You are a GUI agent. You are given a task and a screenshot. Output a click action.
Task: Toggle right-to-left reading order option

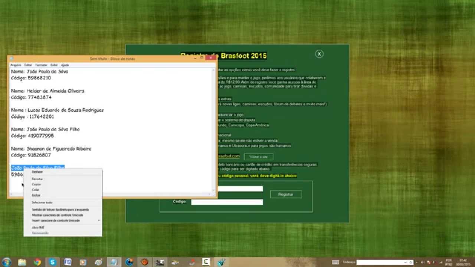point(60,210)
